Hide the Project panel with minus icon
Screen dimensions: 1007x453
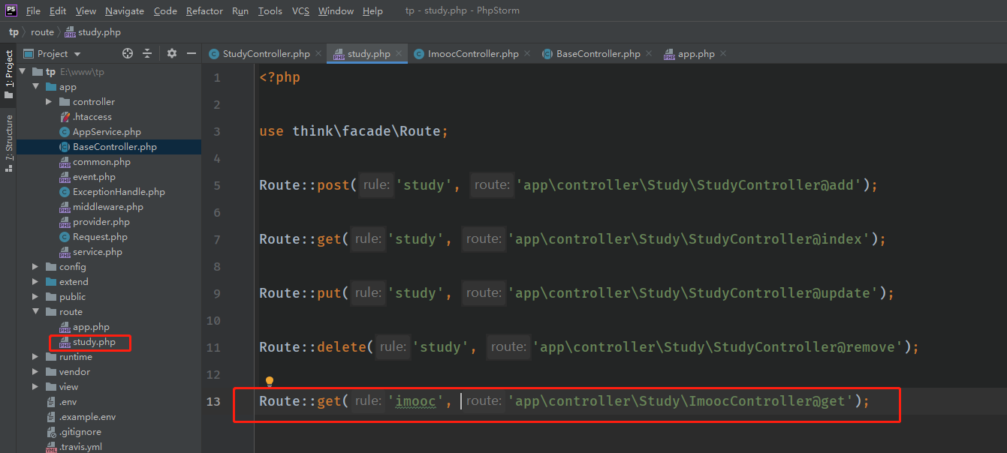click(191, 53)
